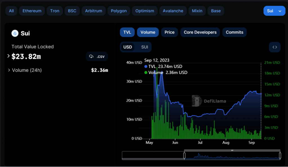Click the embed code brackets icon
Screen dimensions: 288x167
tap(275, 47)
